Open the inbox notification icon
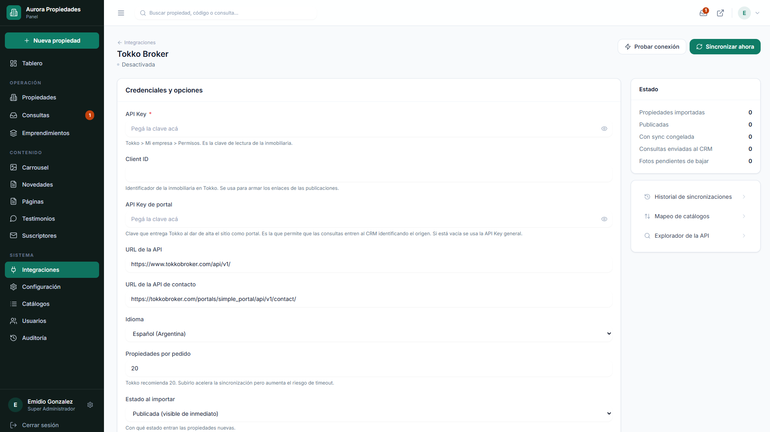The width and height of the screenshot is (770, 432). tap(703, 13)
